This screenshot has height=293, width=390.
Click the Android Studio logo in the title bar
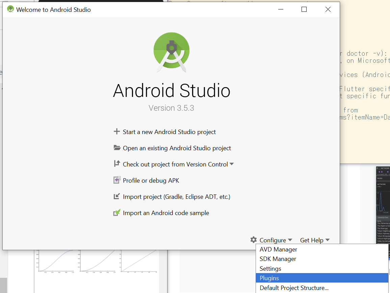coord(10,9)
